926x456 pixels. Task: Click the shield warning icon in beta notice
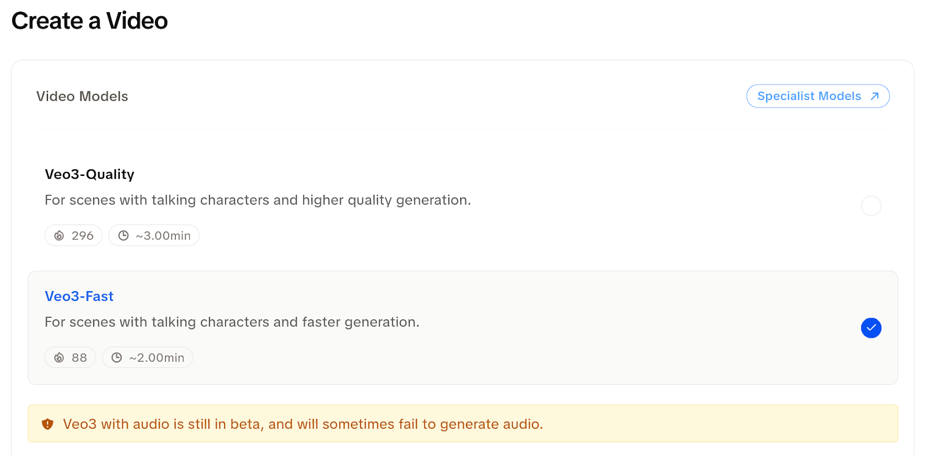pos(47,424)
